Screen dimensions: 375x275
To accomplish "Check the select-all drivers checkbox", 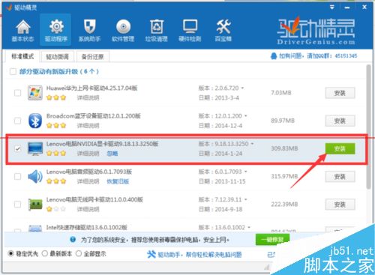I will tap(13, 71).
